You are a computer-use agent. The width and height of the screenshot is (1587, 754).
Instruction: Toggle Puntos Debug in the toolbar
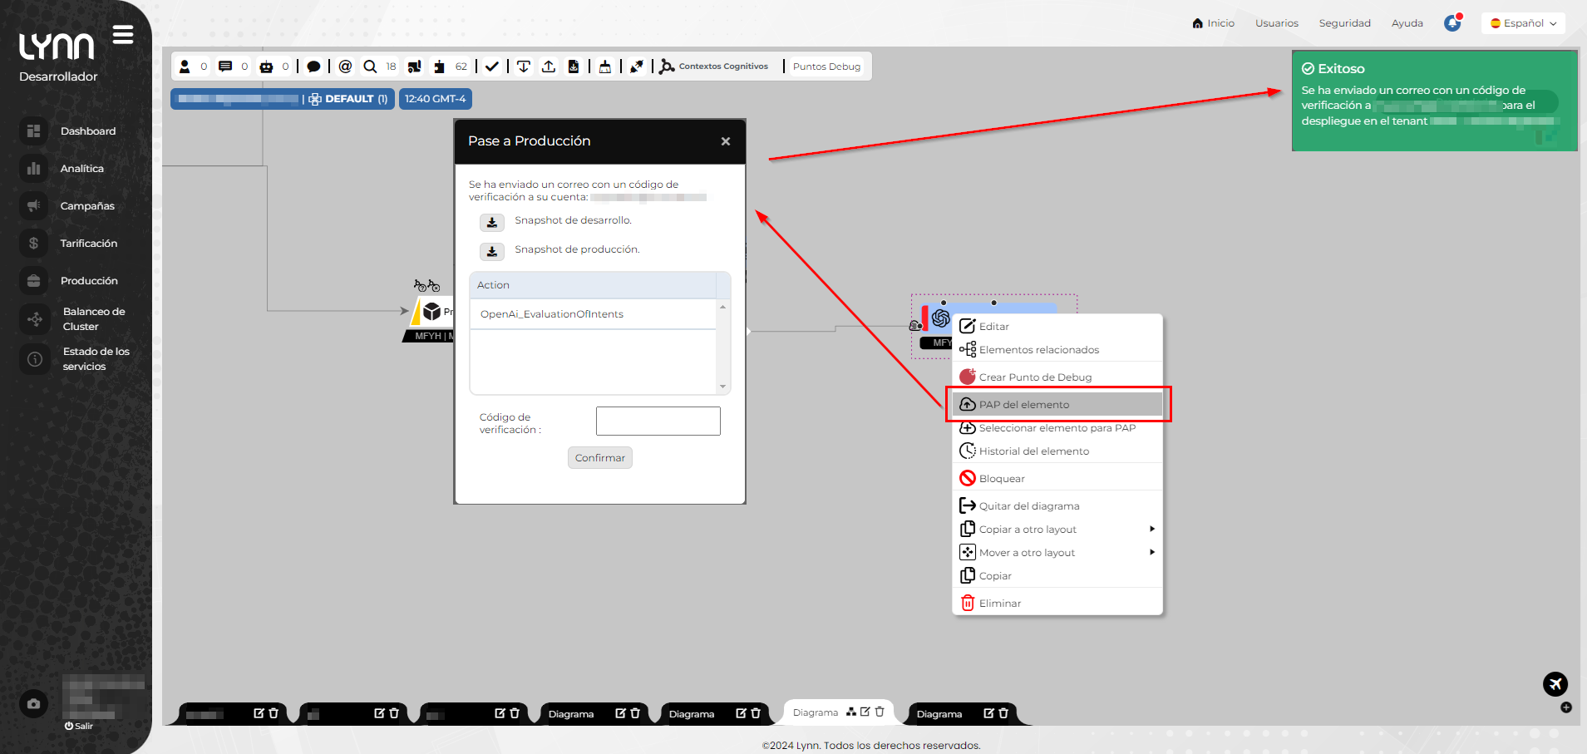[x=826, y=67]
